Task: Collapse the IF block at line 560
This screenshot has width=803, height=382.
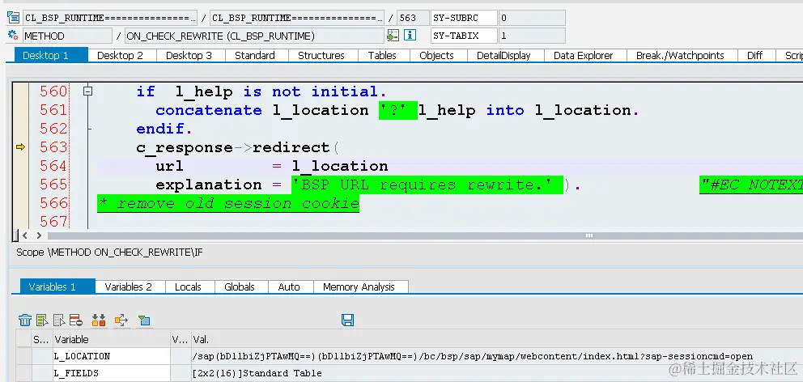Action: [x=88, y=91]
